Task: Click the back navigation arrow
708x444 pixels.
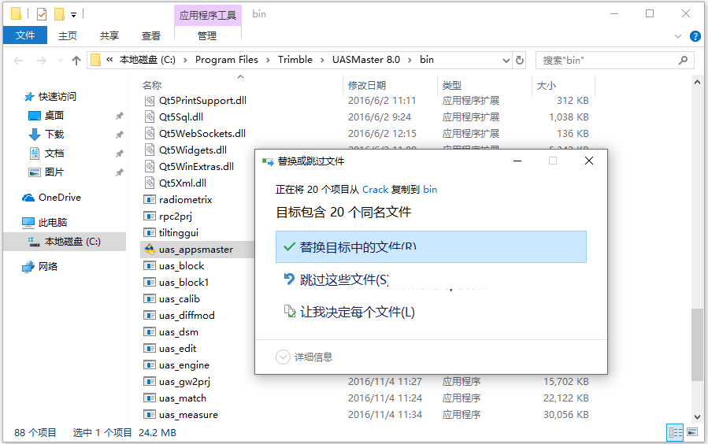Action: (18, 60)
